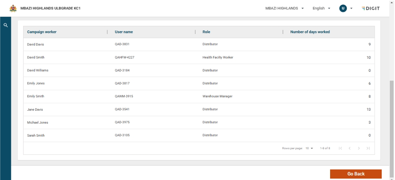
Task: Go to next page of table
Action: point(359,148)
